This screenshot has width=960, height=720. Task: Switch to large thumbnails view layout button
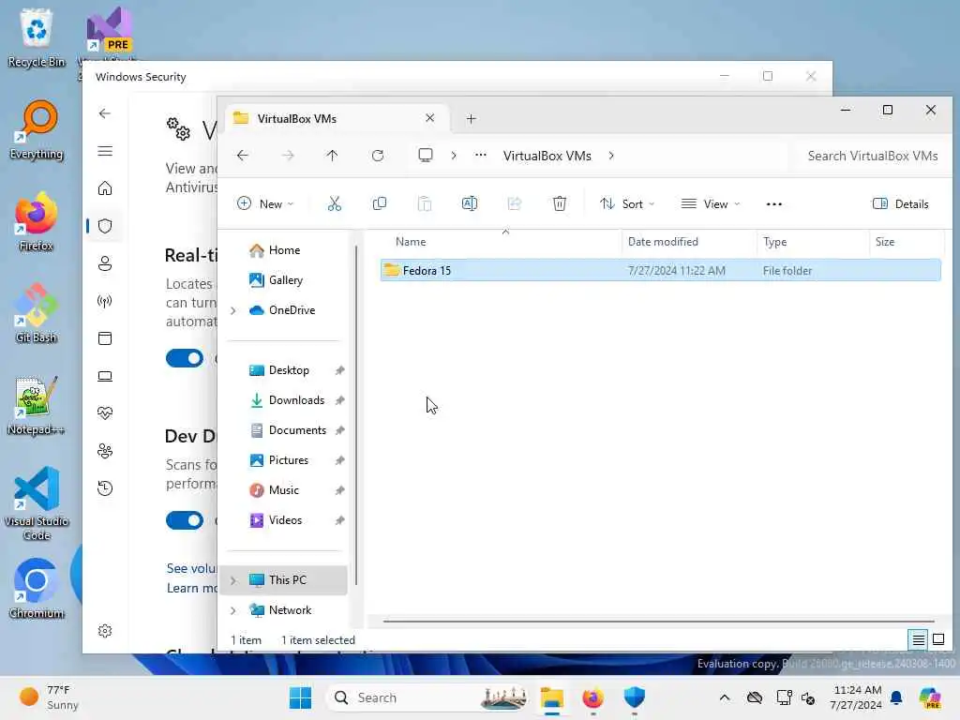(x=938, y=639)
